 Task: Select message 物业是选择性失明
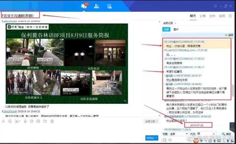tap(177, 80)
